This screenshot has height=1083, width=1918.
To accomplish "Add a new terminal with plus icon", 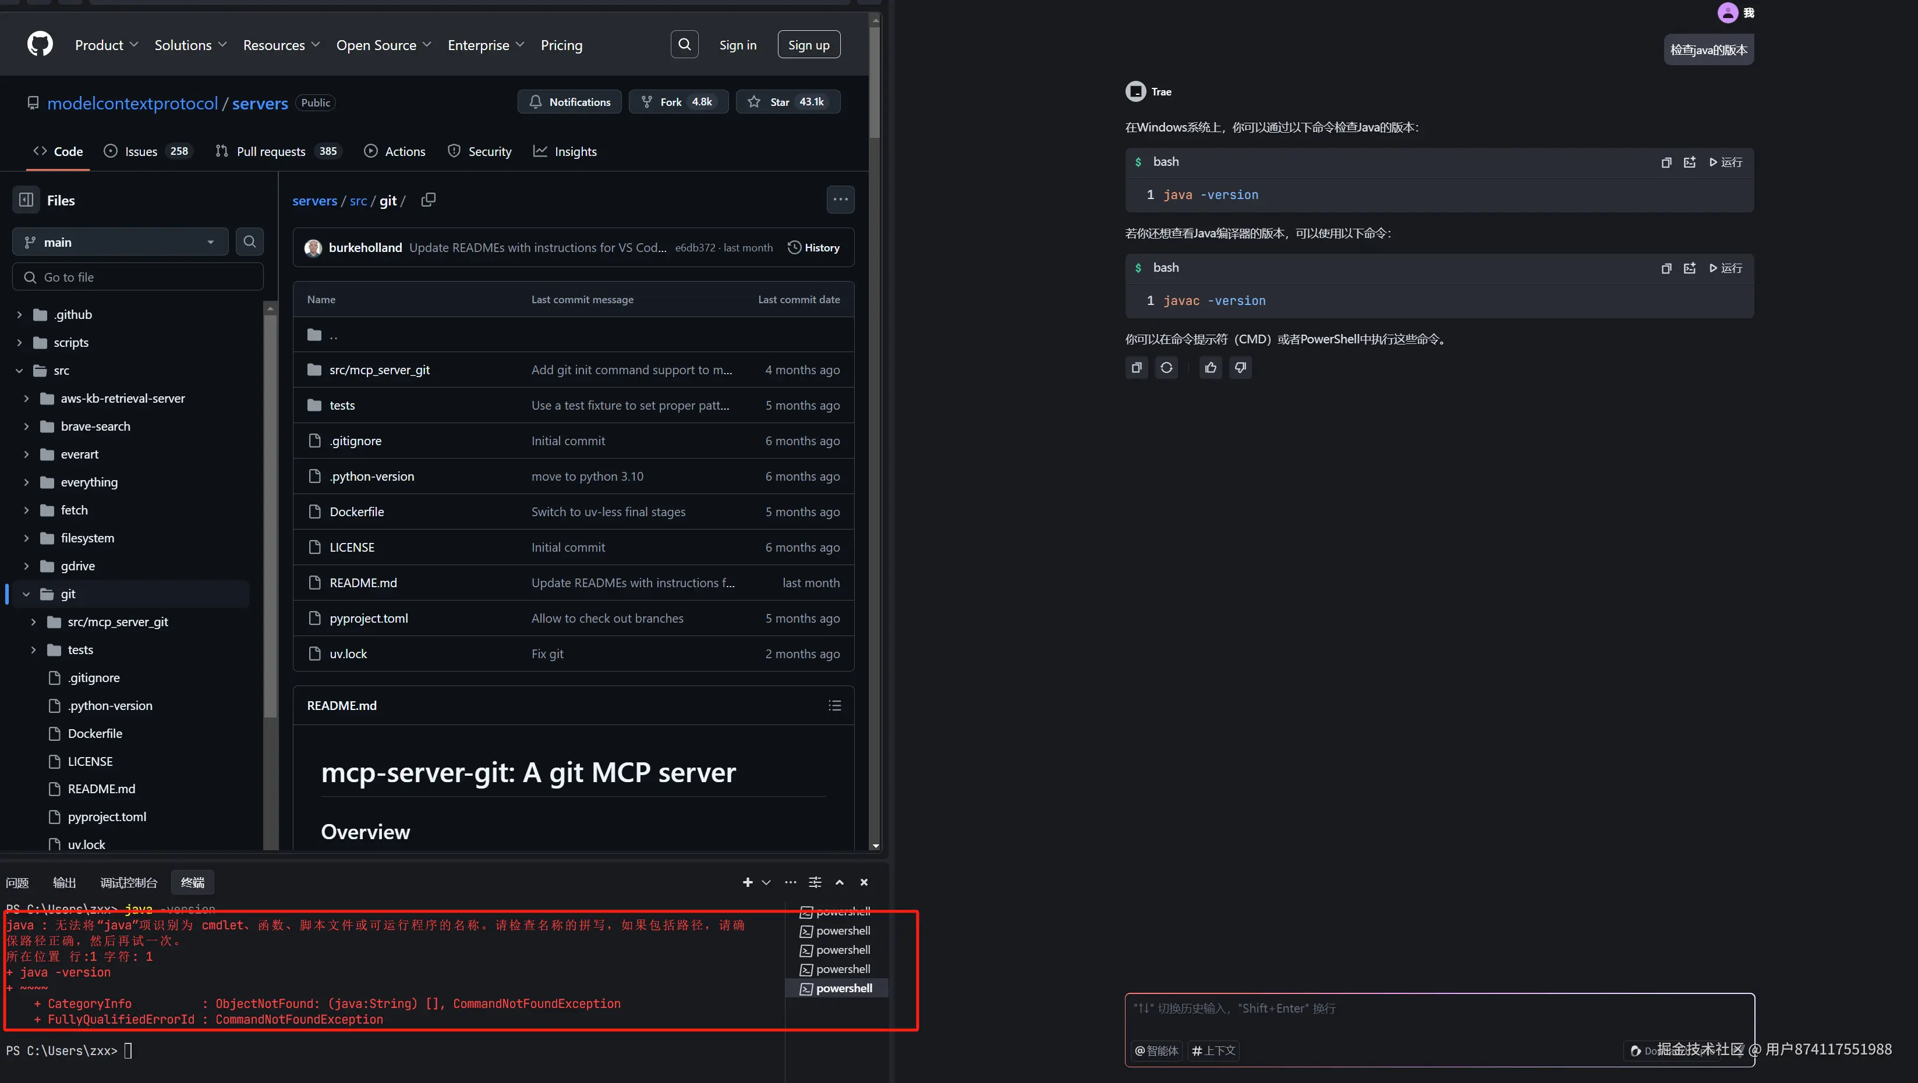I will pos(748,883).
